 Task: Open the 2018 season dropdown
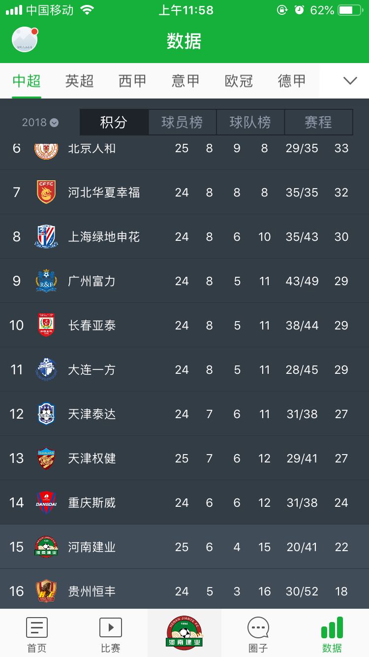tap(40, 122)
